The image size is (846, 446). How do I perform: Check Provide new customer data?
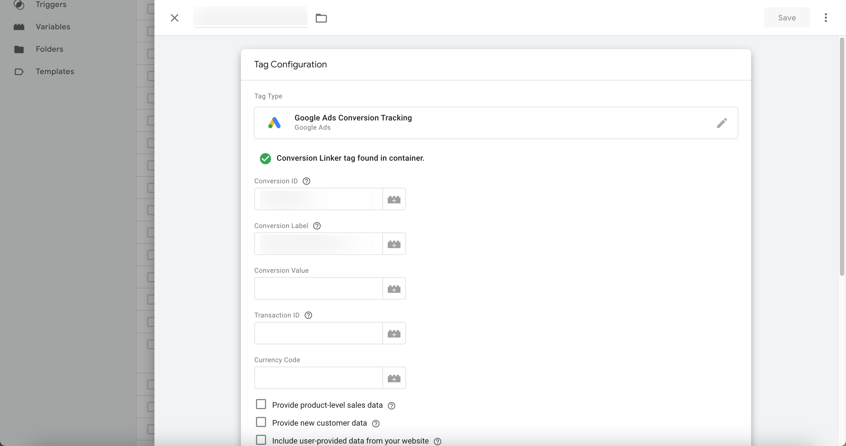coord(261,422)
